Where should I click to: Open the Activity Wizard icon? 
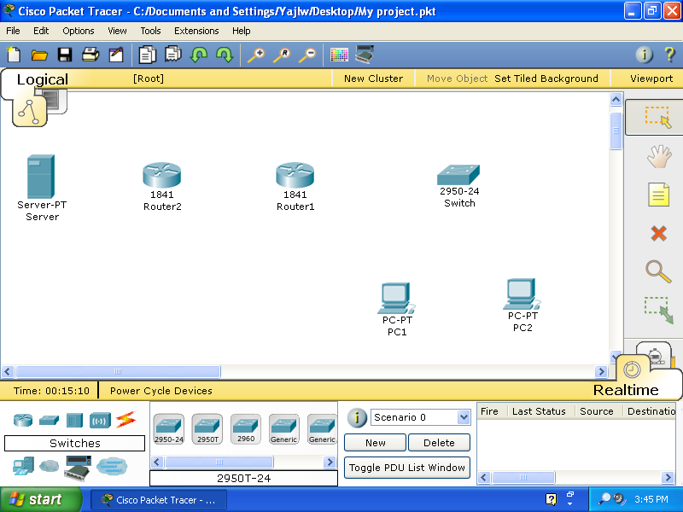click(x=116, y=55)
